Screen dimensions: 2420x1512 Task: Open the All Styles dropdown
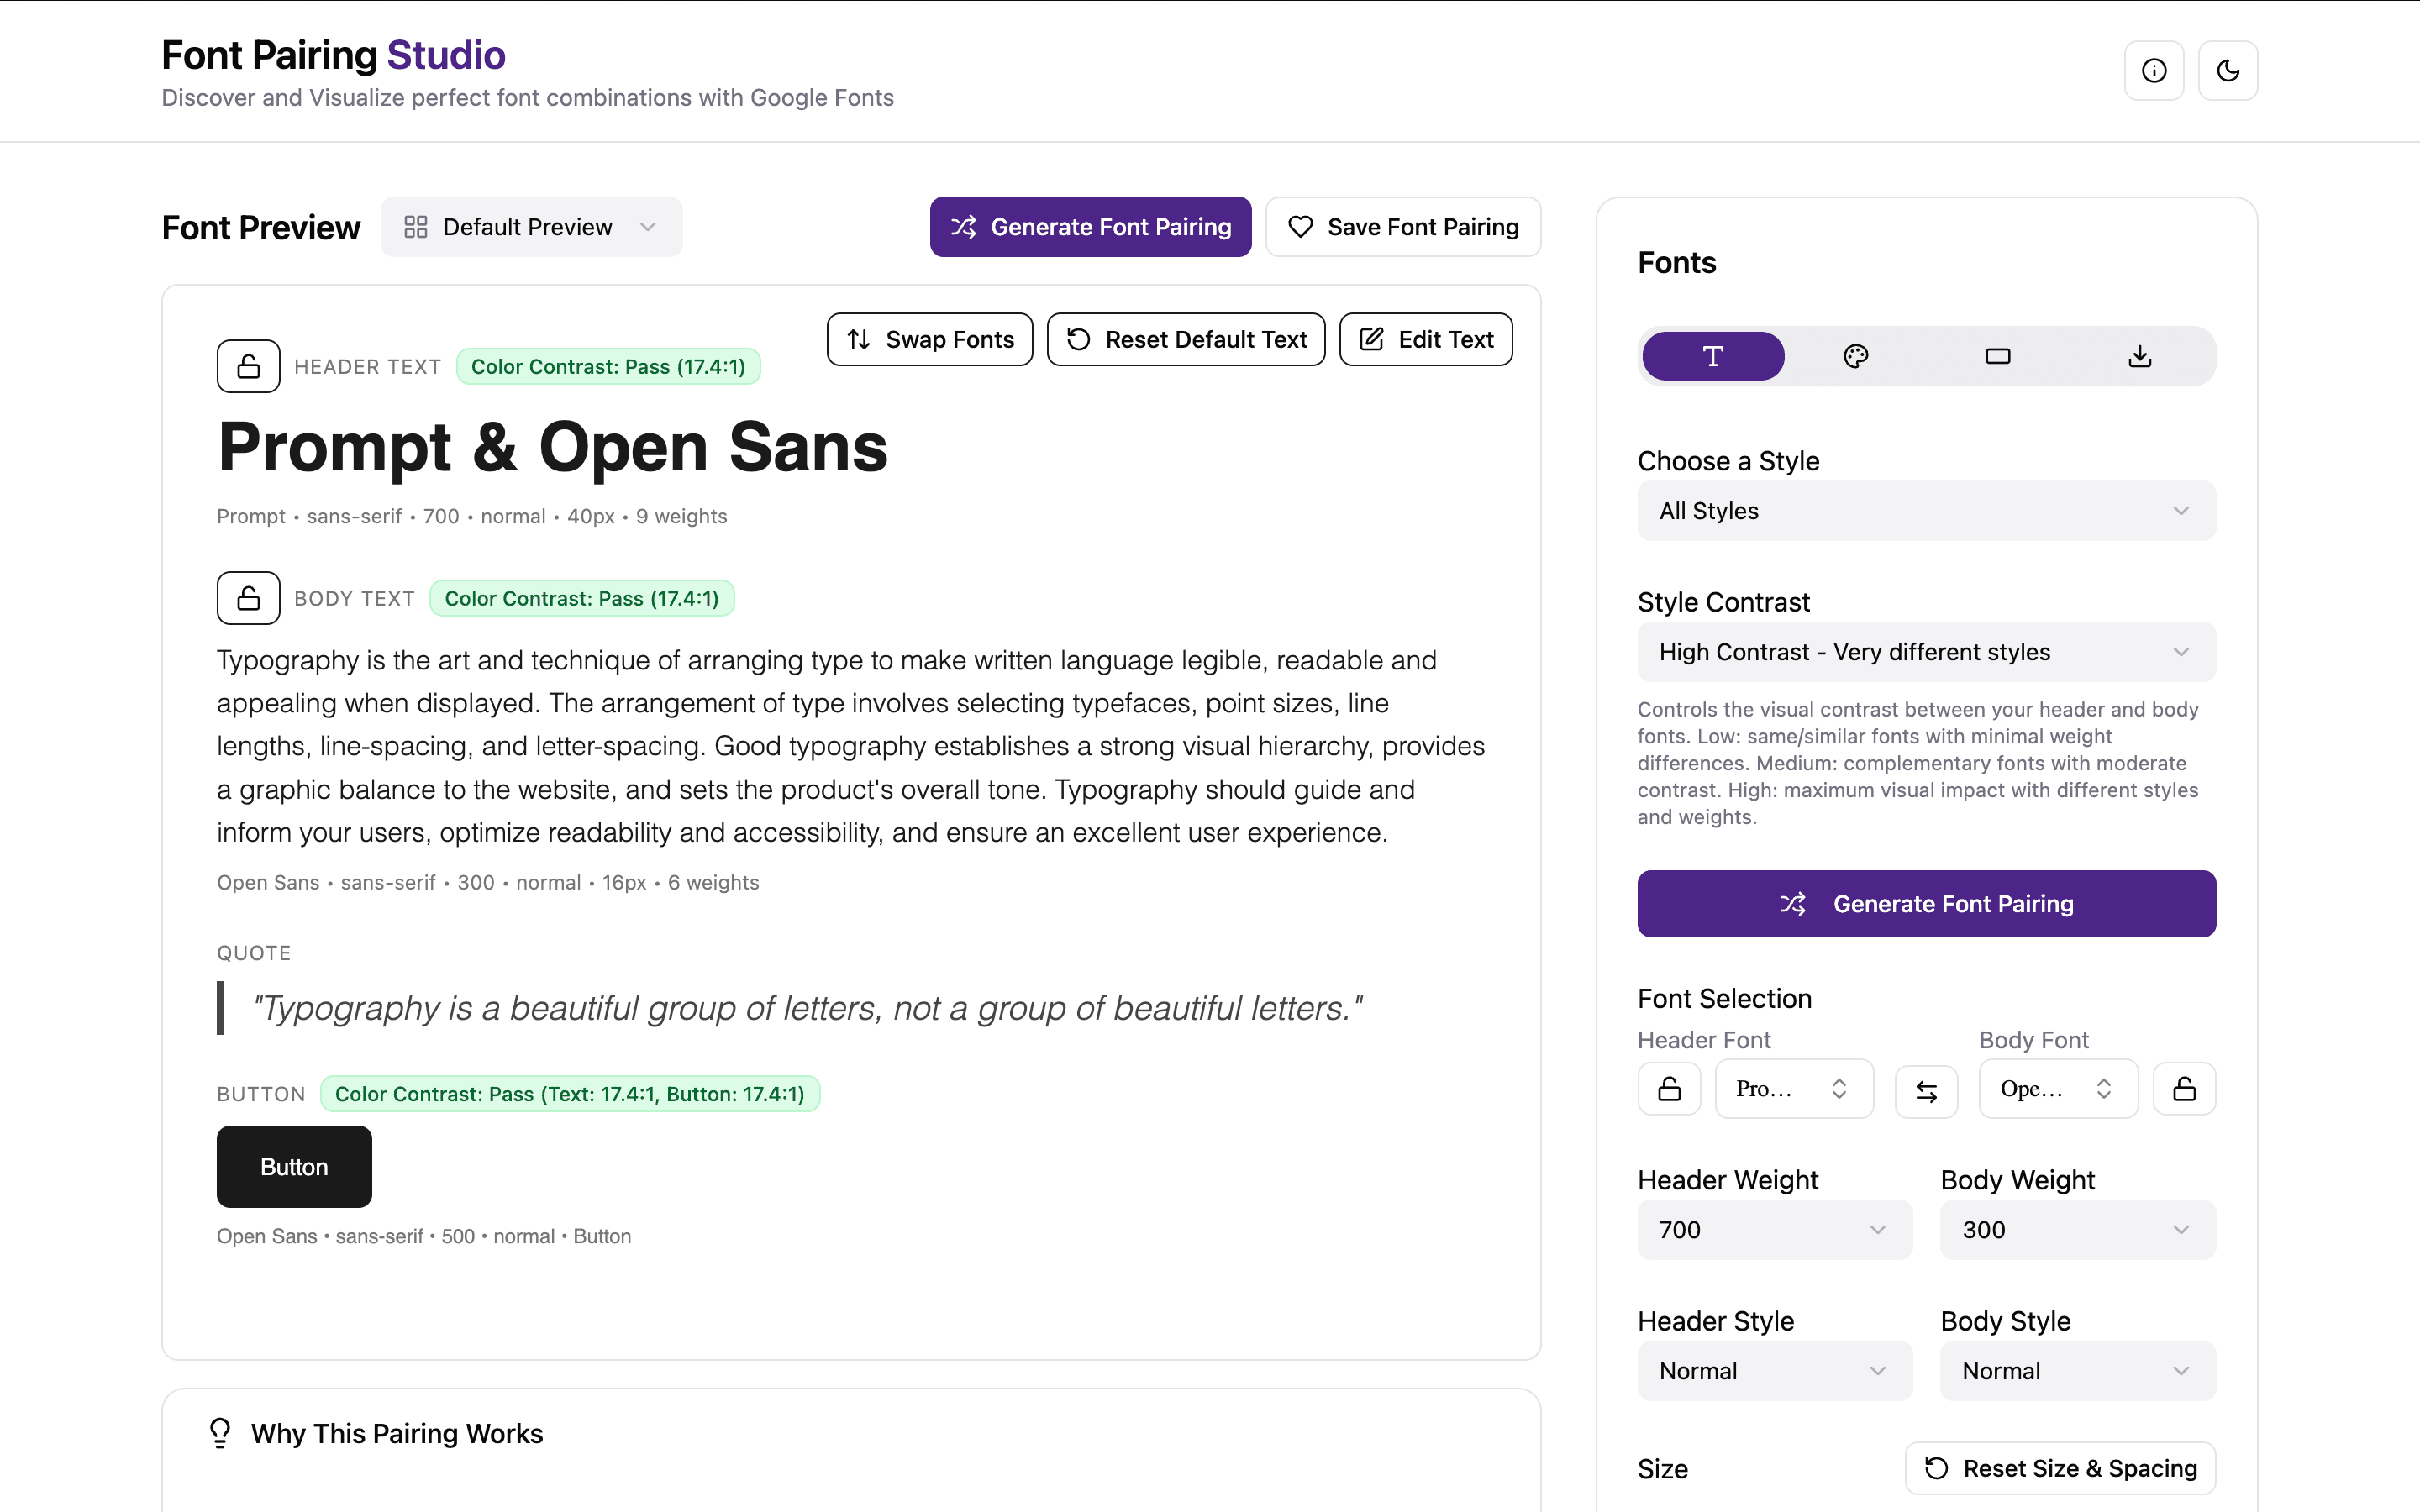1926,511
